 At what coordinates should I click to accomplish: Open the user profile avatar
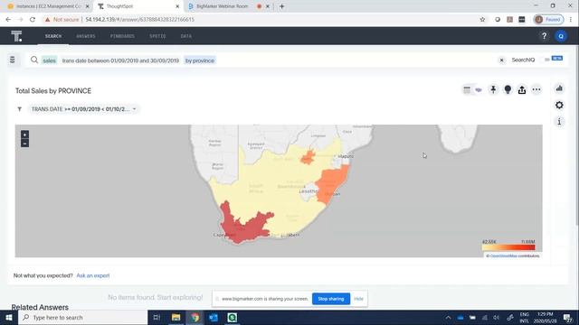pos(561,36)
